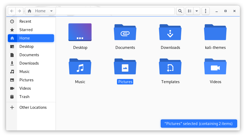Click the Desktop icon in sidebar
Screen dimensions: 246x137
pos(12,47)
